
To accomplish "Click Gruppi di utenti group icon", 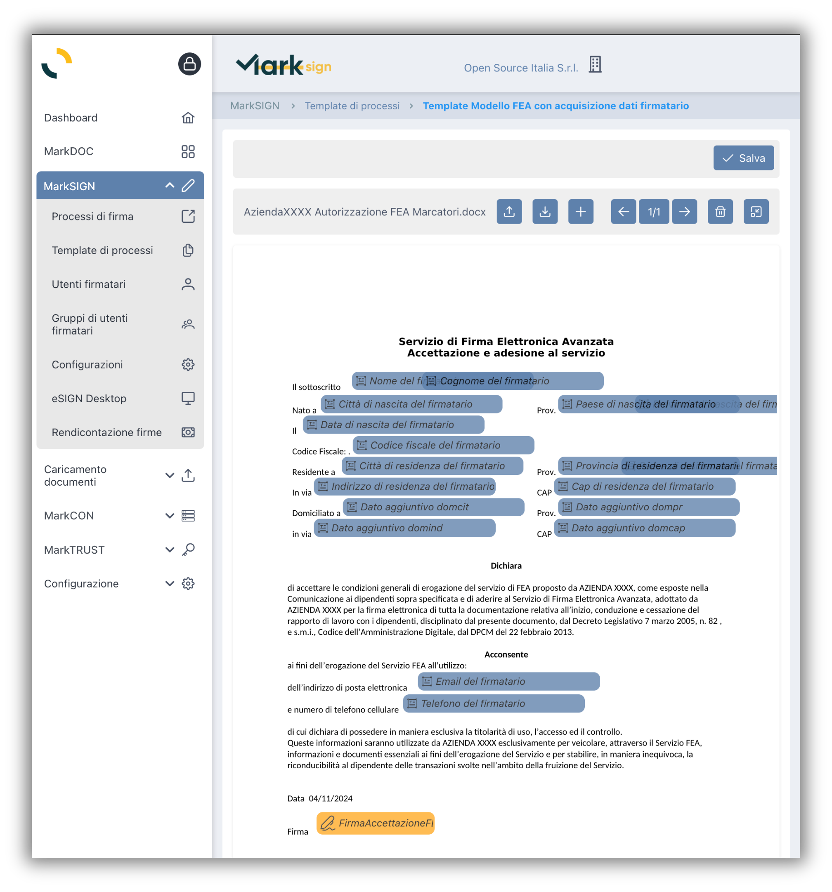I will tap(188, 324).
